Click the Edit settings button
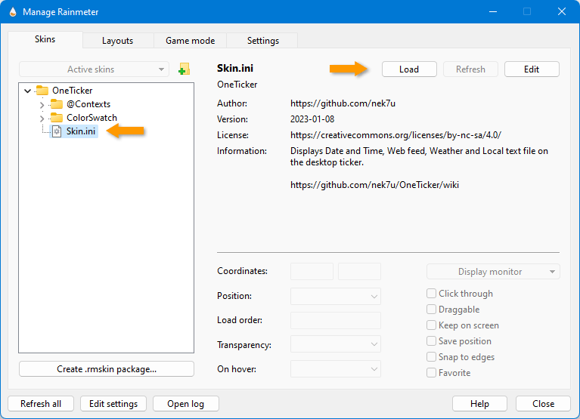The width and height of the screenshot is (580, 419). point(113,403)
